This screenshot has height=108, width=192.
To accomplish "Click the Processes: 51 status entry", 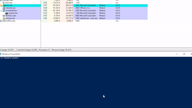I will click(x=45, y=50).
